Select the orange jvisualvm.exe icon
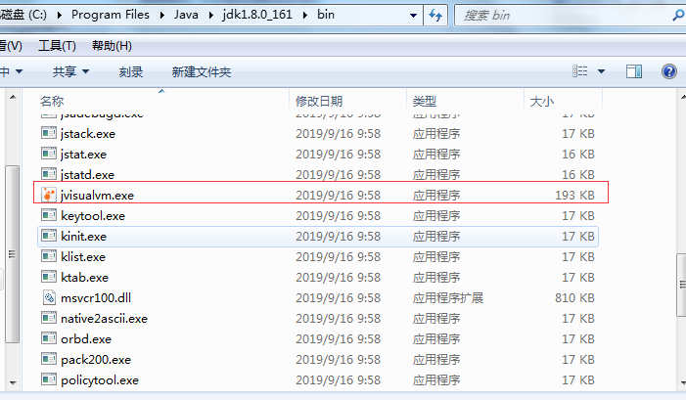The width and height of the screenshot is (686, 400). click(x=49, y=195)
